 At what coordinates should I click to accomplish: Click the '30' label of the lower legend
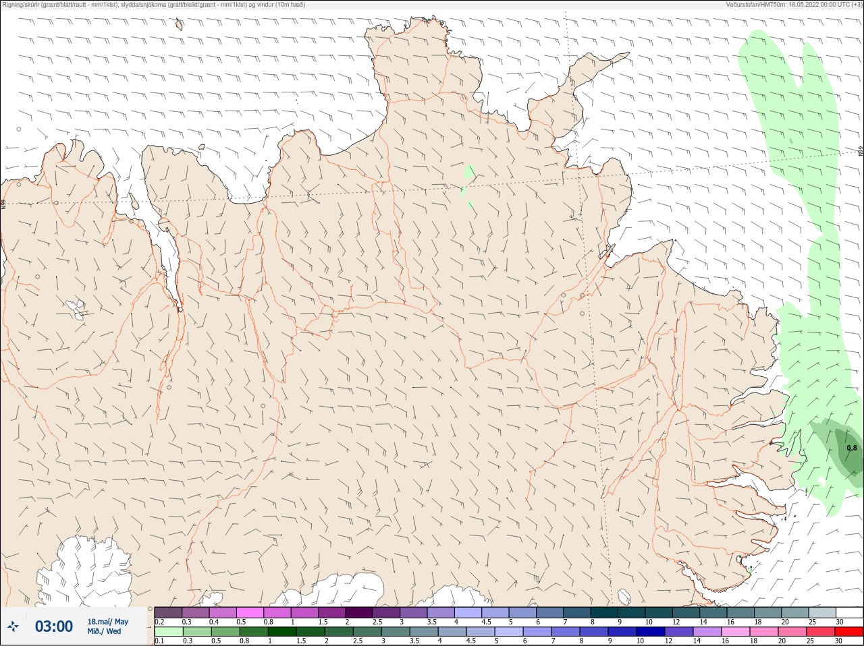pyautogui.click(x=838, y=641)
